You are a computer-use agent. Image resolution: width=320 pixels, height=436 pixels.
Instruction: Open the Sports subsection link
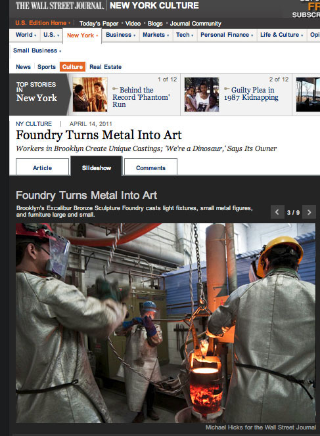[x=47, y=67]
